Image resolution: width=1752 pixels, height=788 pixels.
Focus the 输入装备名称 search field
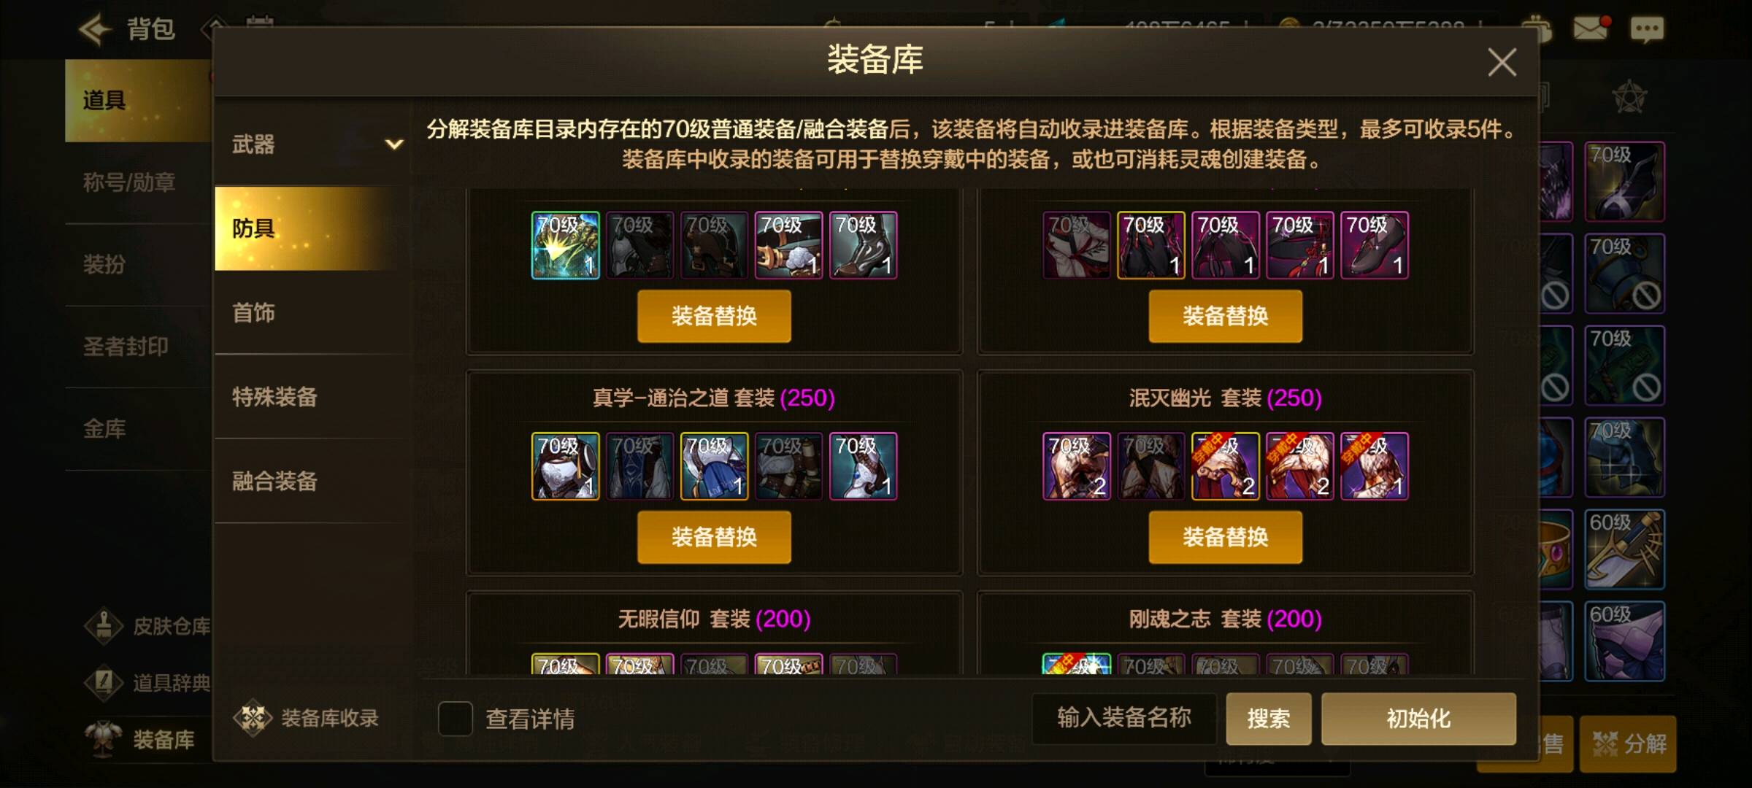click(x=1124, y=719)
